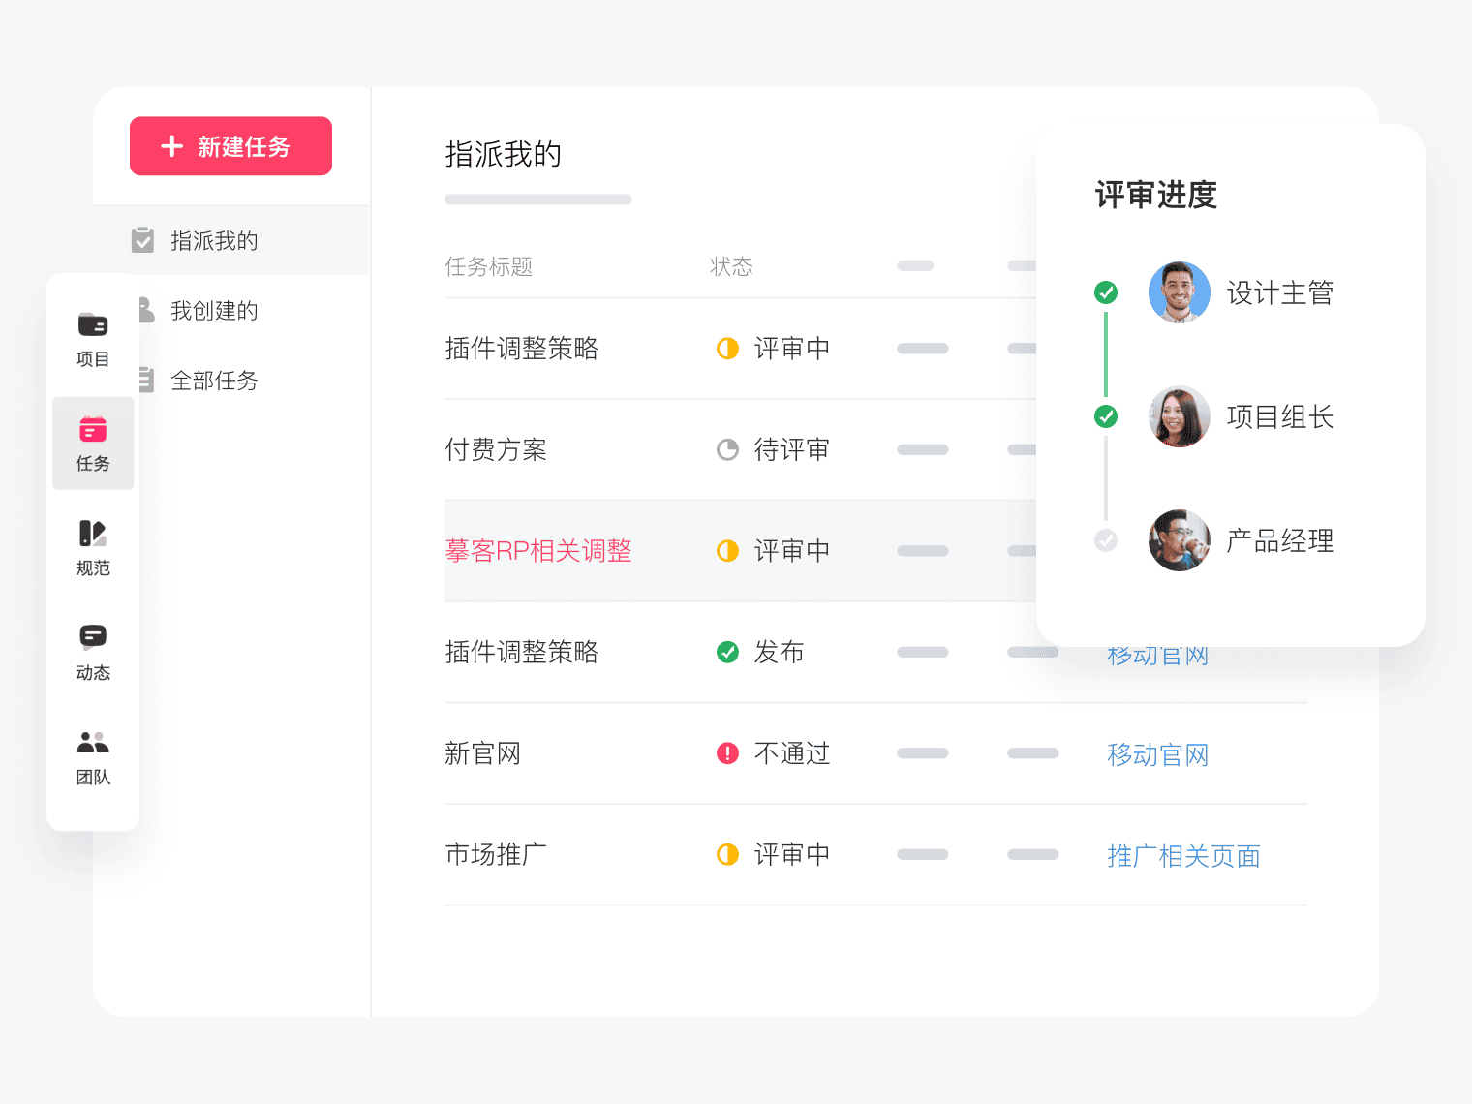Click the 新建任务 button
This screenshot has height=1104, width=1472.
pyautogui.click(x=230, y=146)
